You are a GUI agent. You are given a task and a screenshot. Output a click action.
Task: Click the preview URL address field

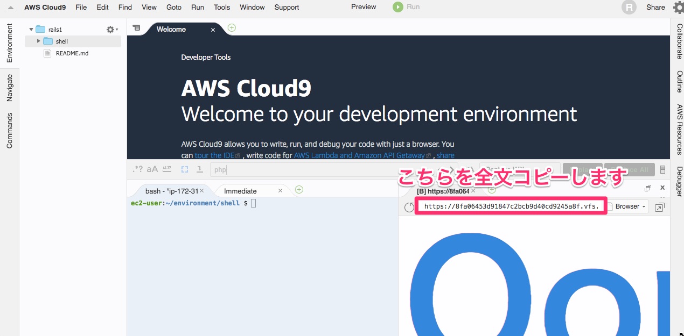point(512,206)
